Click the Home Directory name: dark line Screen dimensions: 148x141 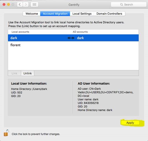tap(95, 110)
